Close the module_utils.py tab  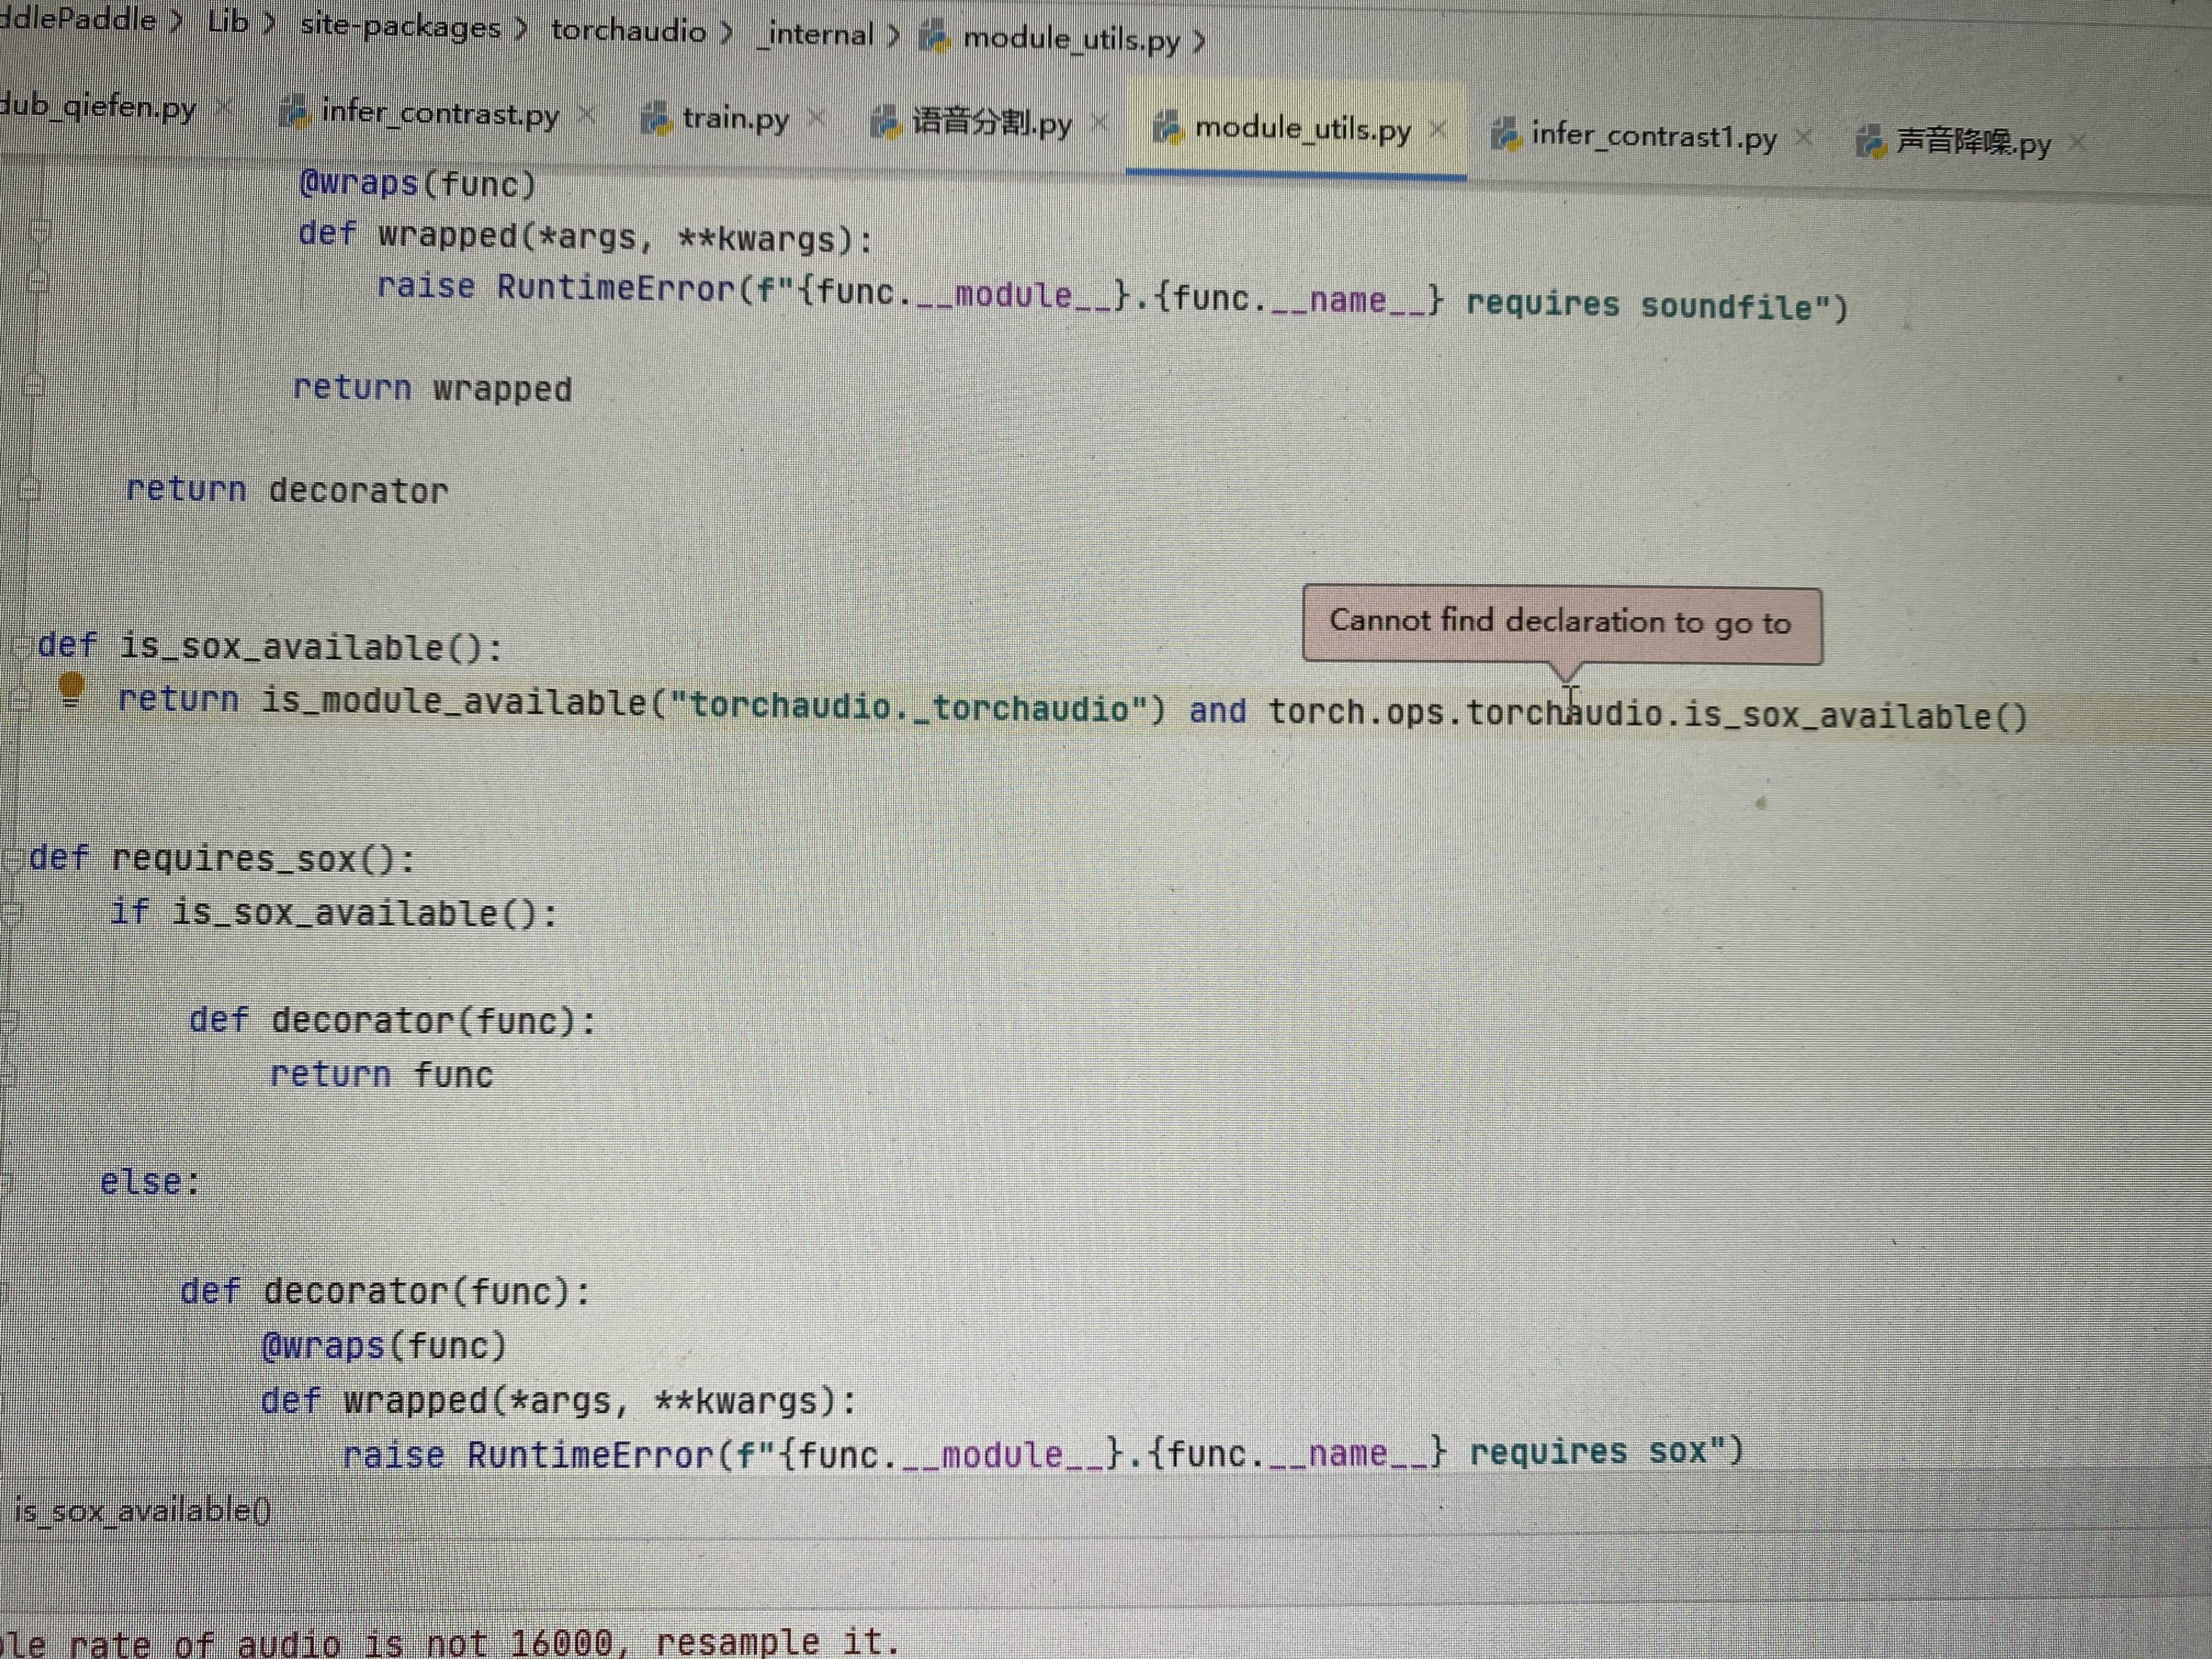tap(1438, 129)
